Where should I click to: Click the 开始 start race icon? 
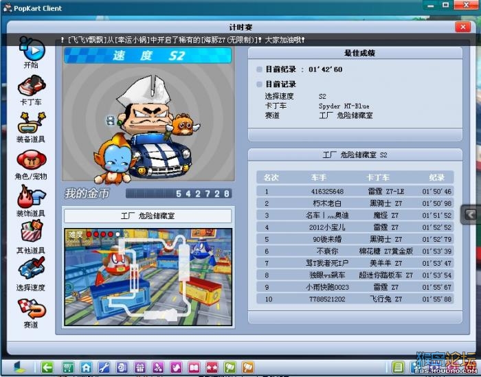click(x=32, y=49)
